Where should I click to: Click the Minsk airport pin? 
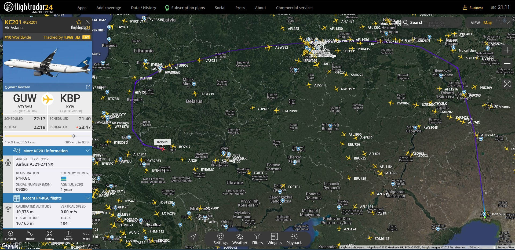(194, 84)
